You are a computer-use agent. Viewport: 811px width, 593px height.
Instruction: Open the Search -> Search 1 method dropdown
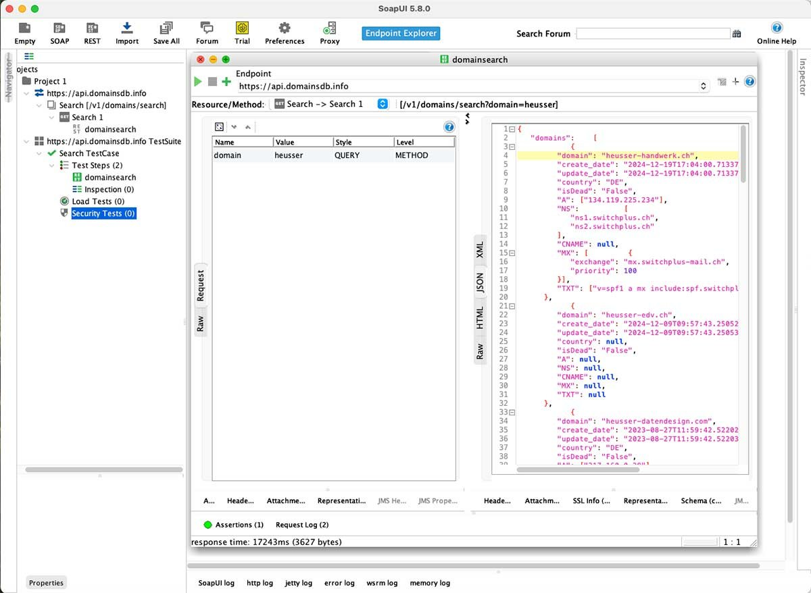point(383,104)
